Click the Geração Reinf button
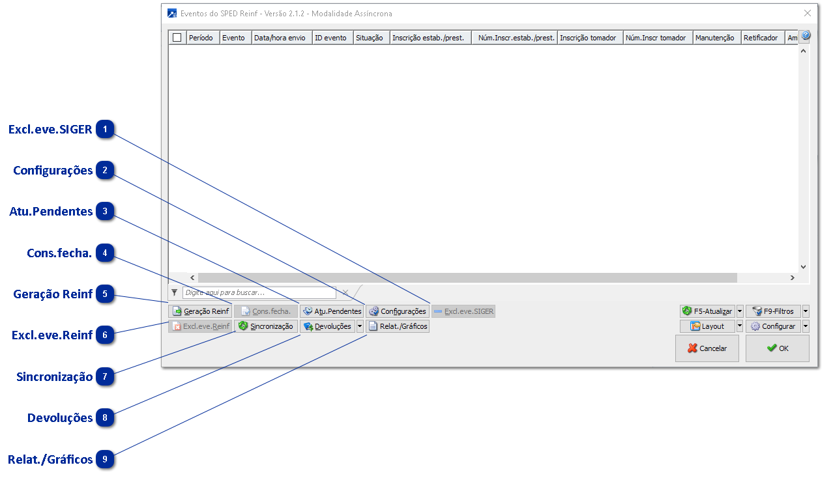Screen dimensions: 833x478 click(200, 311)
